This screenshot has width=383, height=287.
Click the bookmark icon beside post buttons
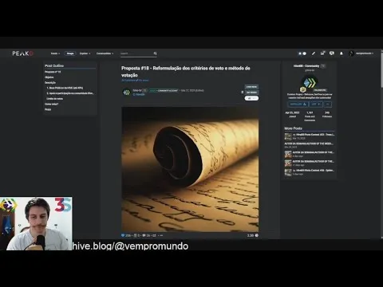[242, 92]
